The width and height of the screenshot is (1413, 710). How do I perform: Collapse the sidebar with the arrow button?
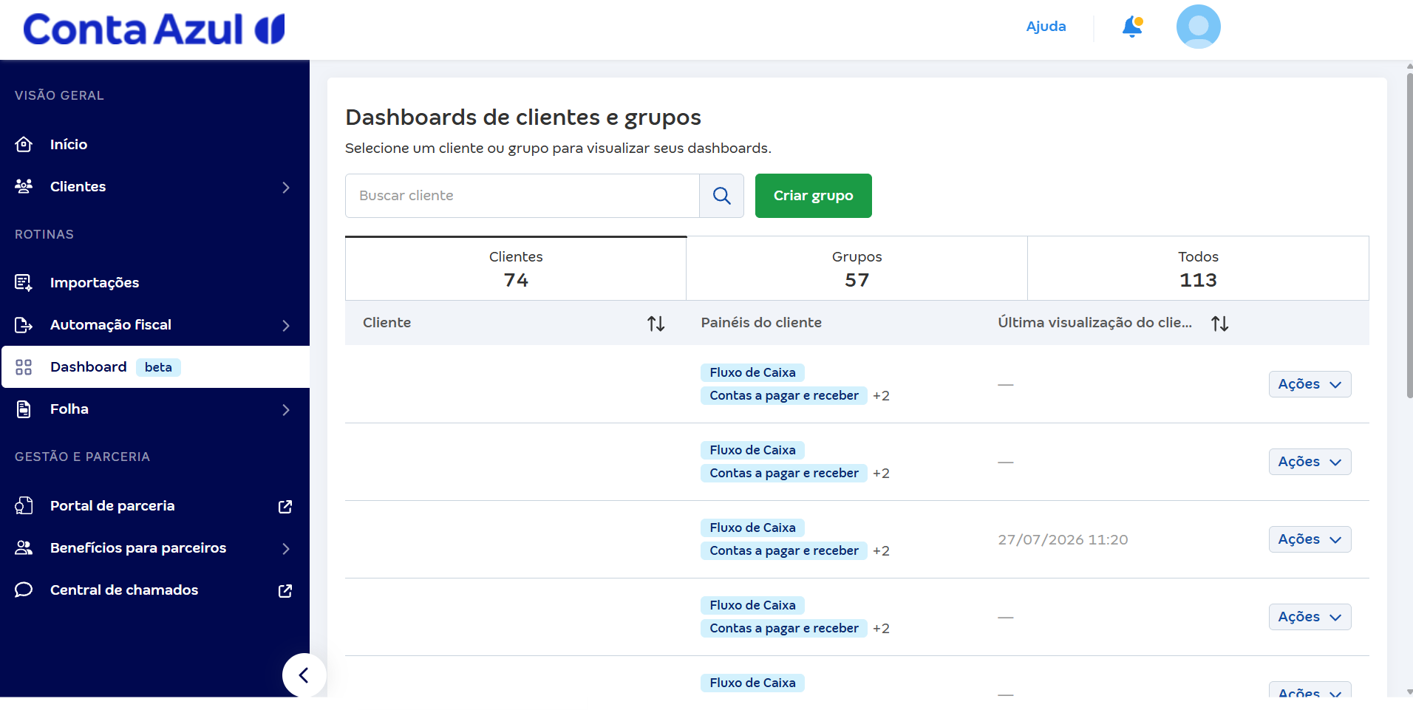click(x=304, y=675)
